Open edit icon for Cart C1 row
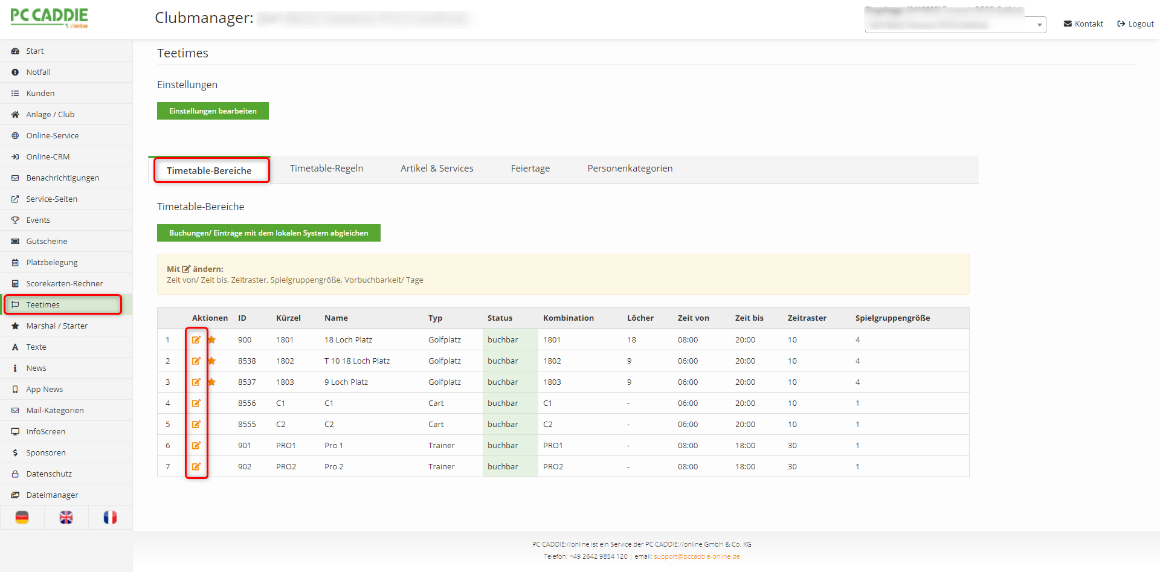This screenshot has width=1160, height=572. [x=196, y=403]
